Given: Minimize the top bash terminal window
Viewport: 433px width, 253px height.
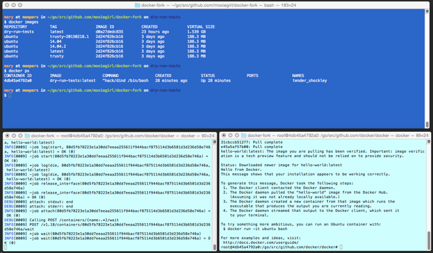Looking at the screenshot, I should click(14, 5).
